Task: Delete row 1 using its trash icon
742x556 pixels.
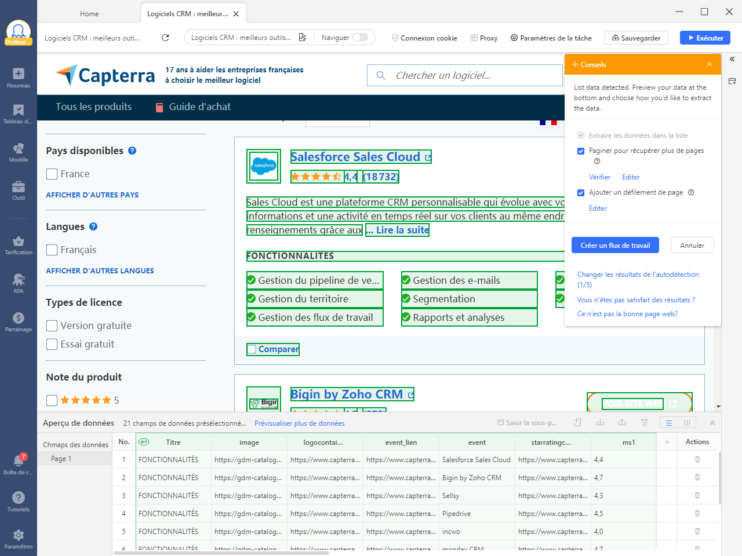Action: point(697,459)
